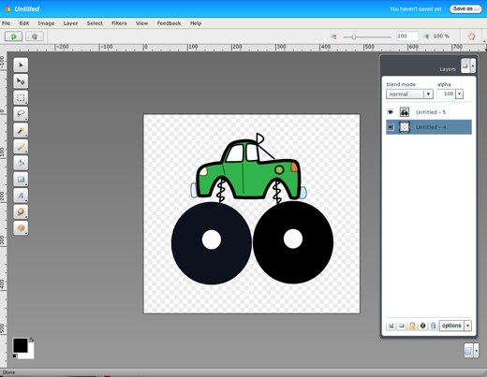The height and width of the screenshot is (377, 487).
Task: Open the Layer menu
Action: click(70, 23)
